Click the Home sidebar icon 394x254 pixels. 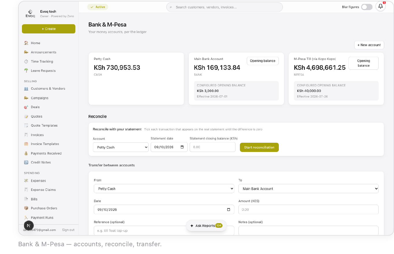[26, 43]
